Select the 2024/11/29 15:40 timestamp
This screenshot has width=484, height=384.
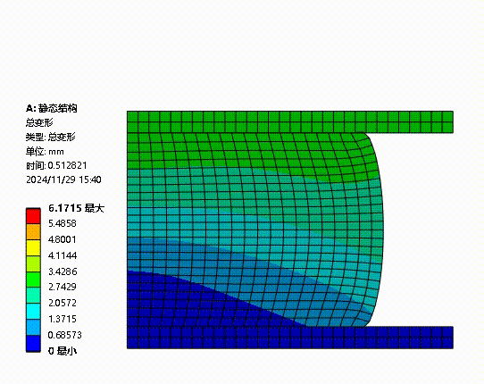point(63,180)
